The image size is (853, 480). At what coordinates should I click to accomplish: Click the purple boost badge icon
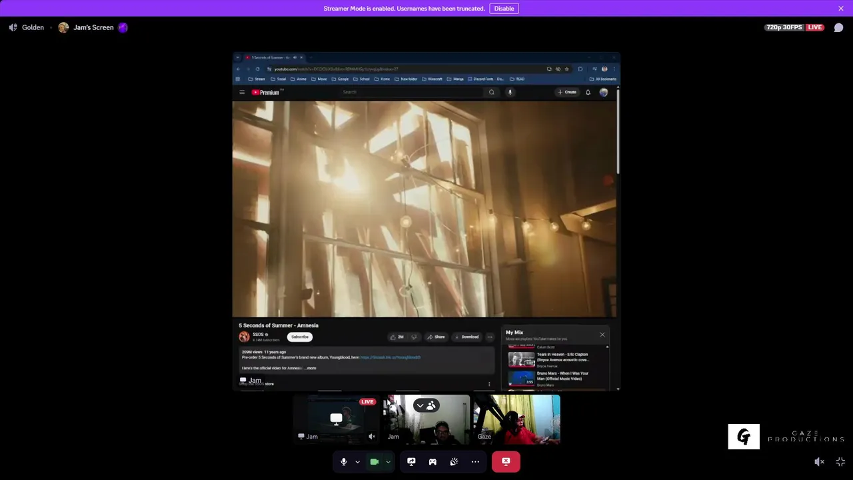tap(123, 27)
